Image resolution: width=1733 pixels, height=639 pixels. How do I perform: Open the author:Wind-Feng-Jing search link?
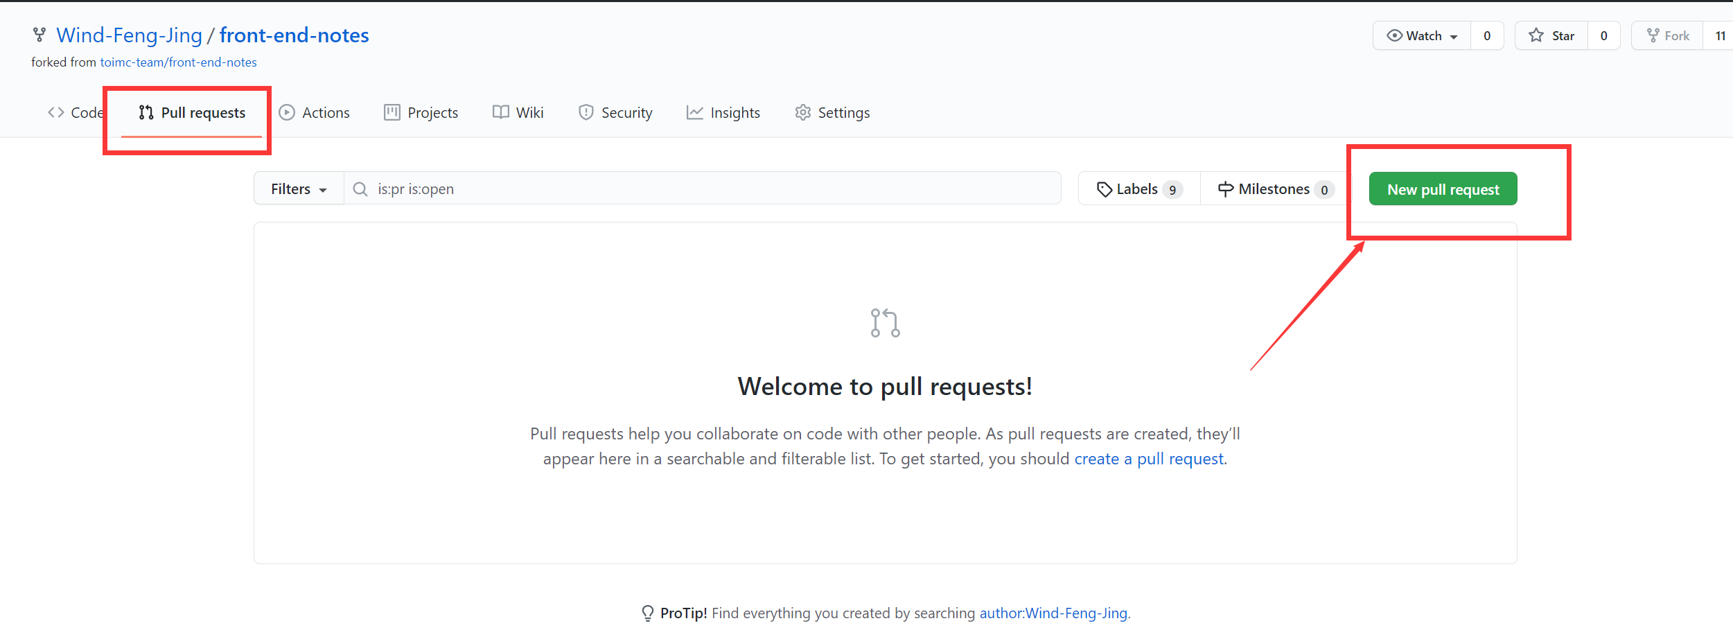[1053, 613]
